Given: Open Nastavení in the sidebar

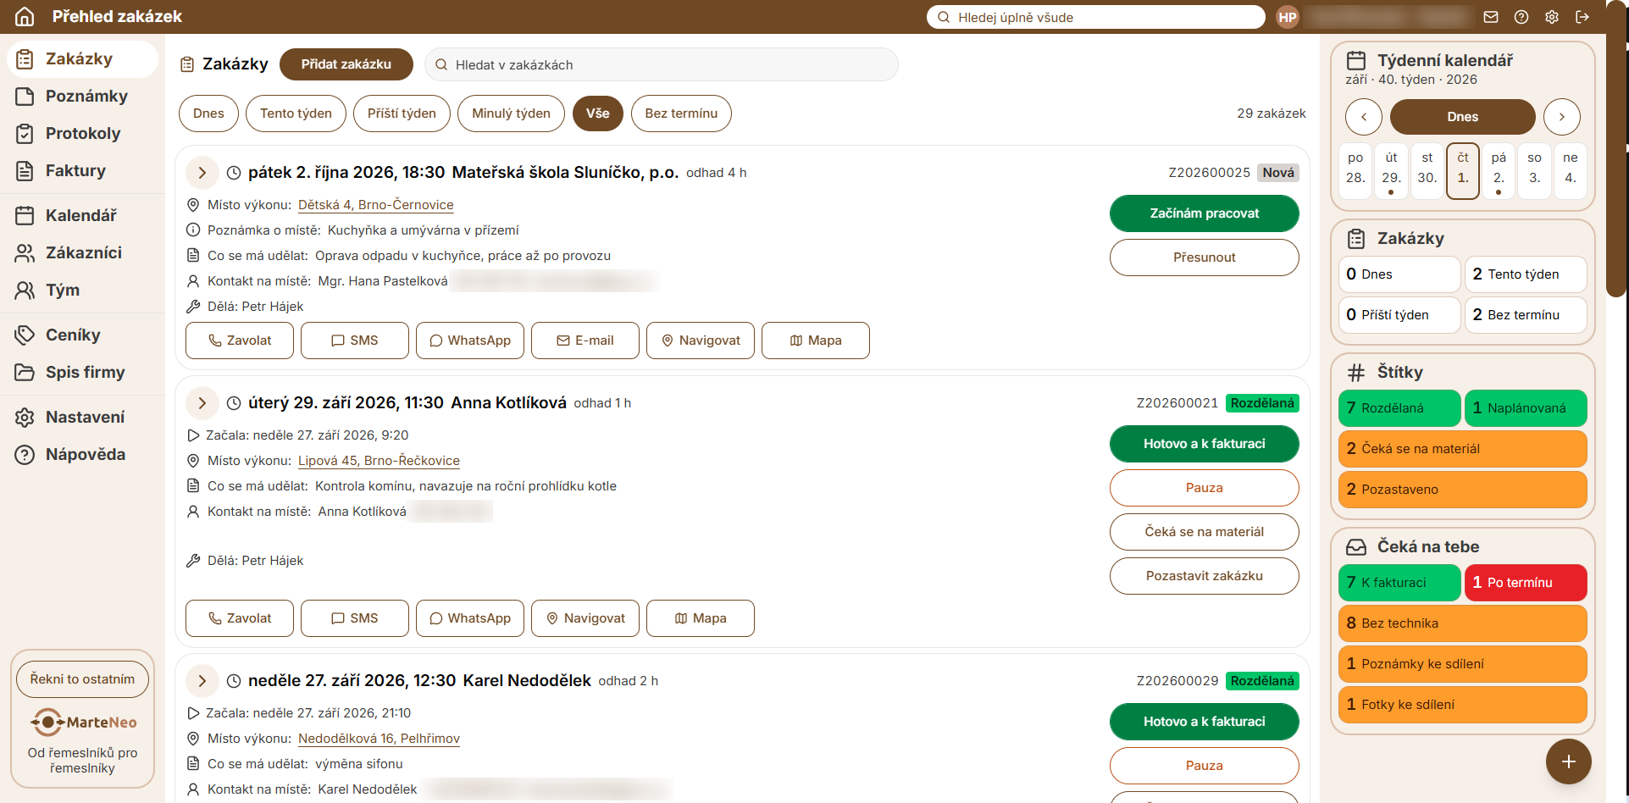Looking at the screenshot, I should 82,417.
